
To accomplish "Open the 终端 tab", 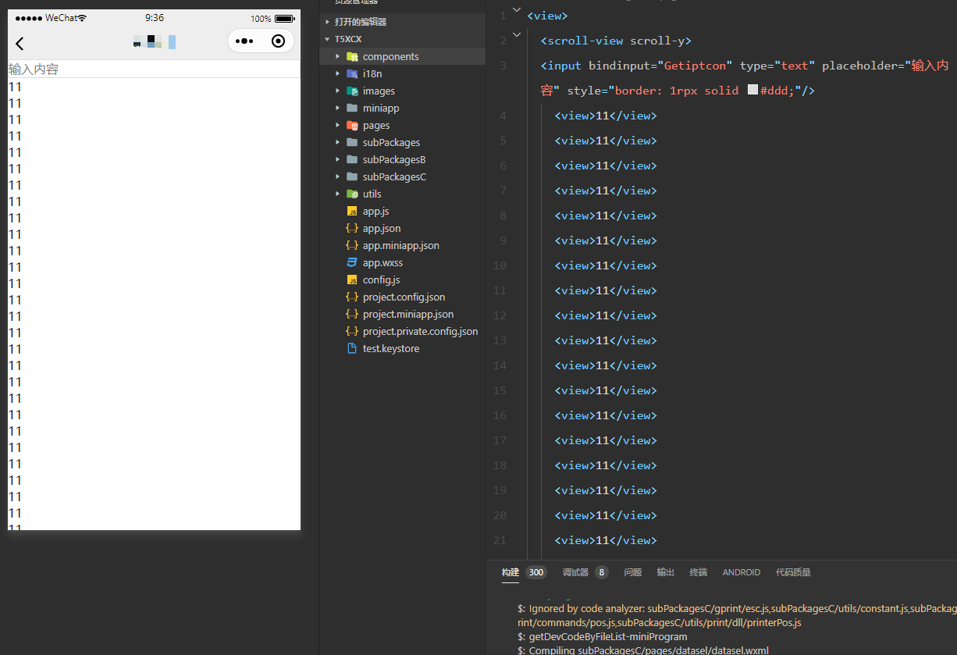I will coord(699,572).
